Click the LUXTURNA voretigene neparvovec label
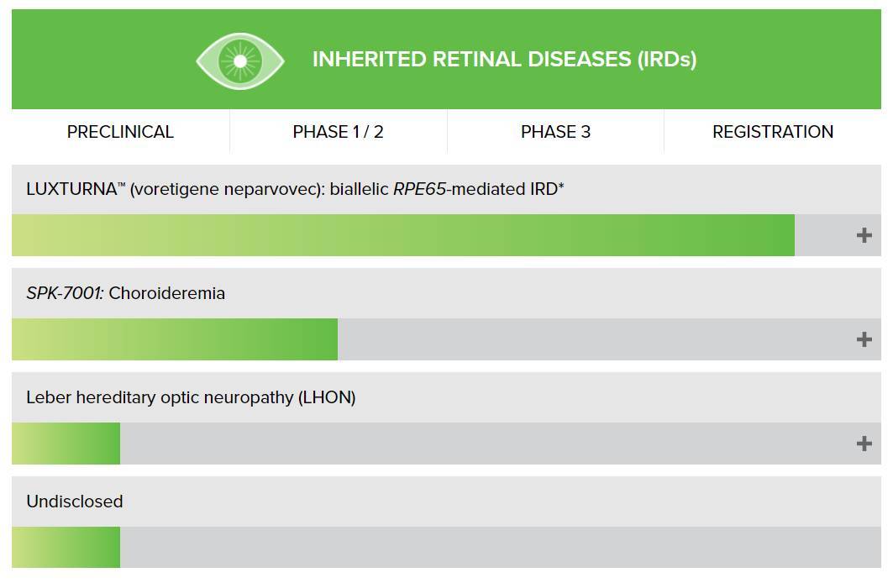This screenshot has width=893, height=583. pyautogui.click(x=295, y=189)
